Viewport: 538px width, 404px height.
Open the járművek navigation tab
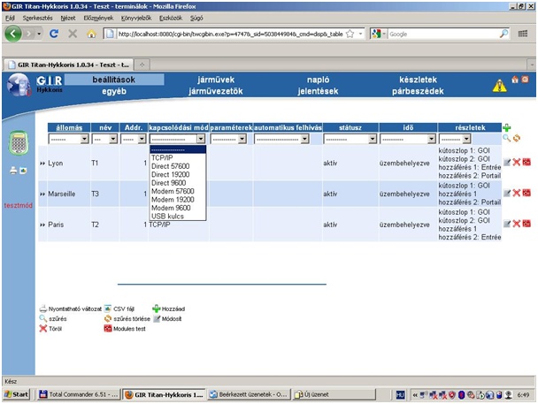click(216, 80)
